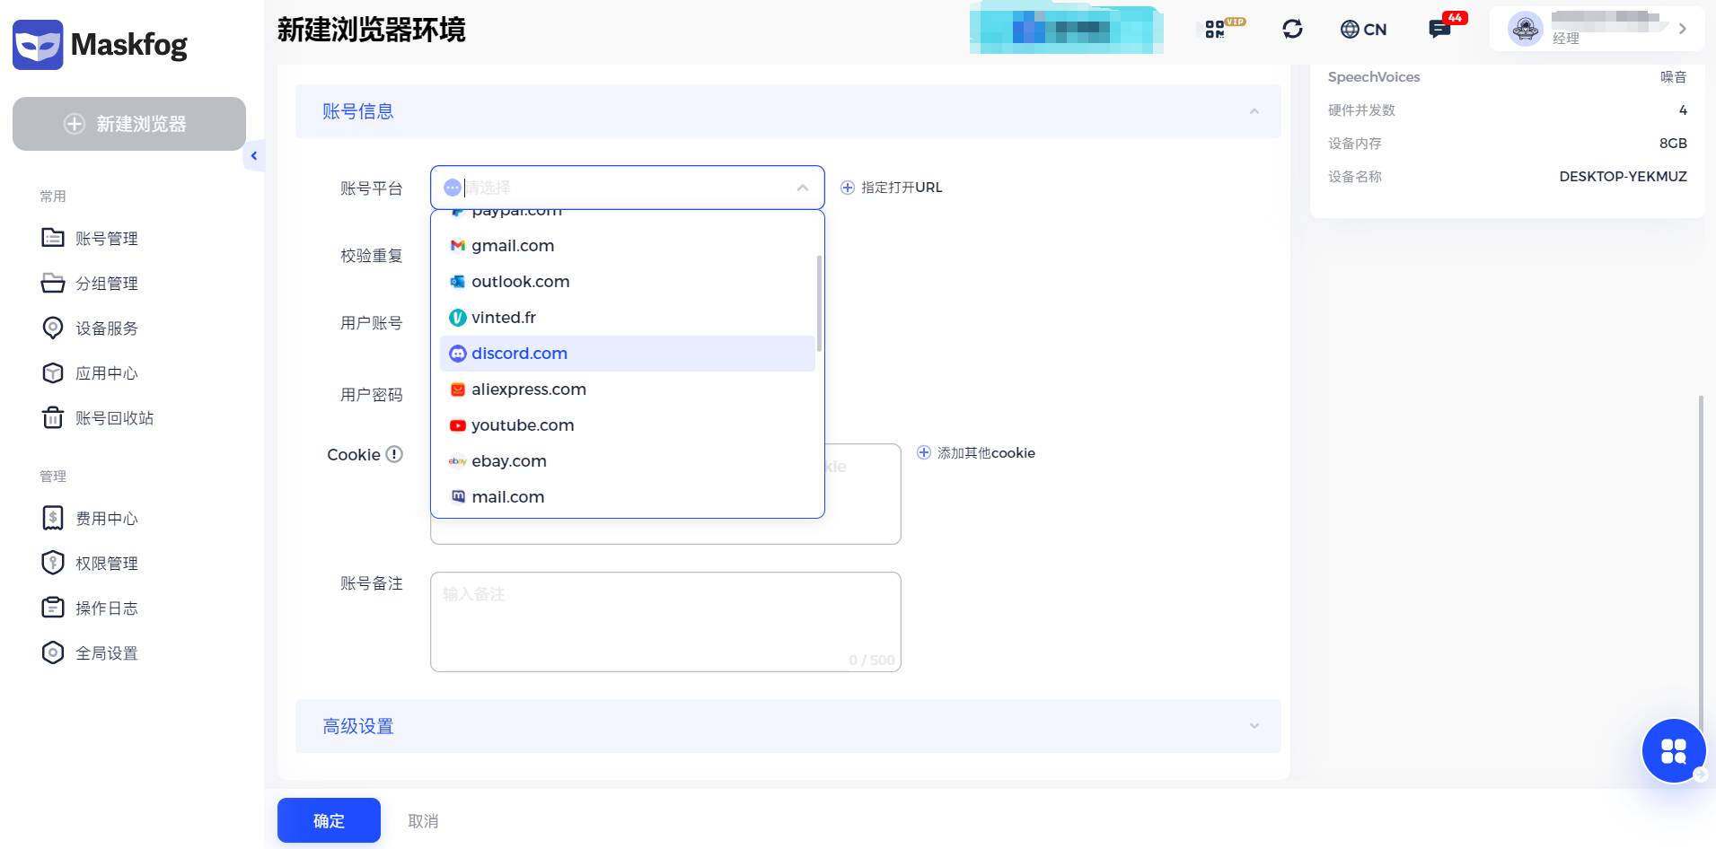The width and height of the screenshot is (1716, 849).
Task: Click the 费用中心 dollar icon
Action: point(53,518)
